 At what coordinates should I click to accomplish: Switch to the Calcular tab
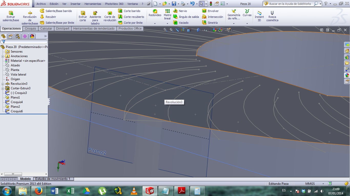tap(46, 29)
